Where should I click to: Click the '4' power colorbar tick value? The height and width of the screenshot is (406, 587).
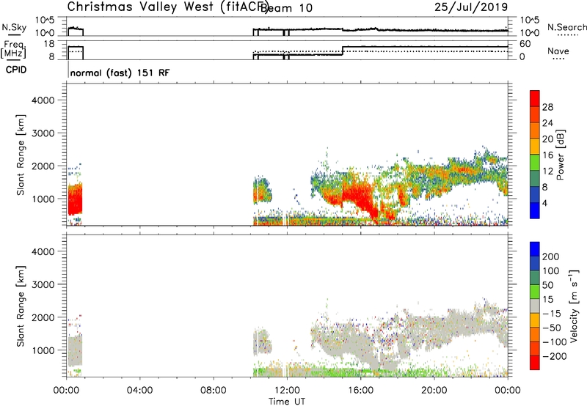(x=544, y=203)
